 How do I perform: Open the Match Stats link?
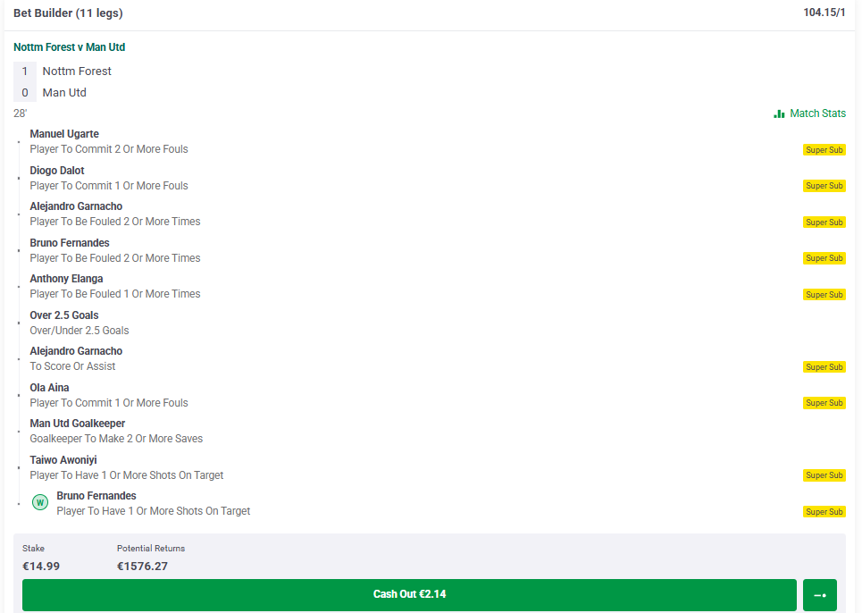click(x=817, y=113)
